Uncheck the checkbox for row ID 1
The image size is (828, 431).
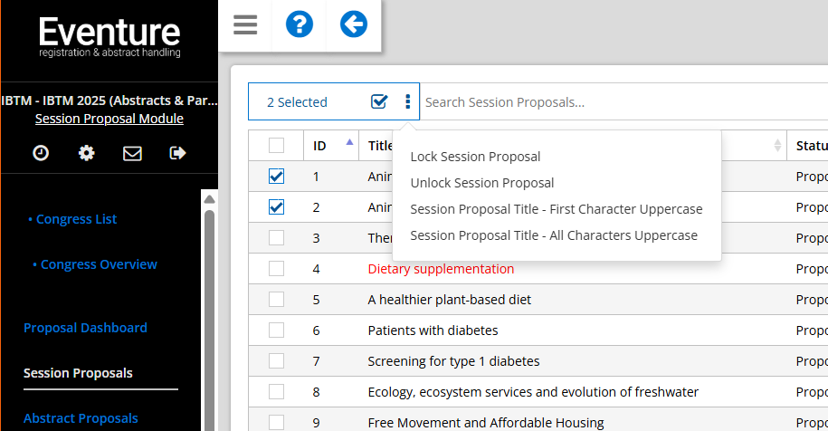pyautogui.click(x=277, y=177)
